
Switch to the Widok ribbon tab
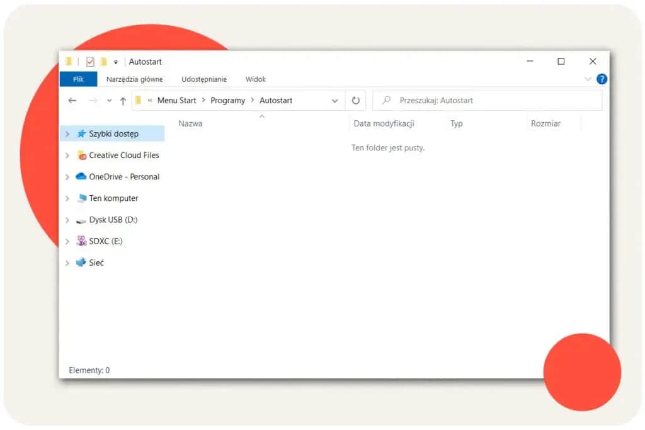click(x=255, y=79)
